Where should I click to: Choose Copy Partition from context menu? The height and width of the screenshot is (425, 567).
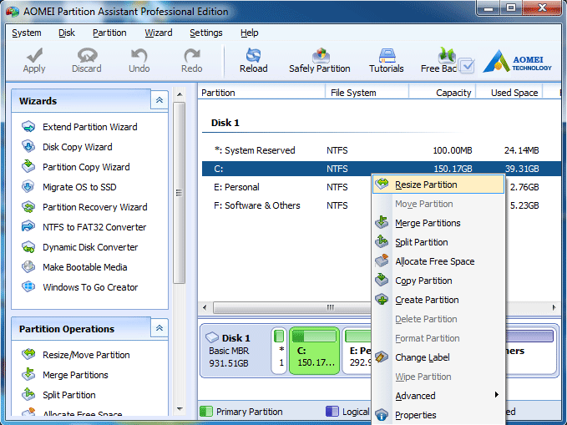(x=438, y=281)
